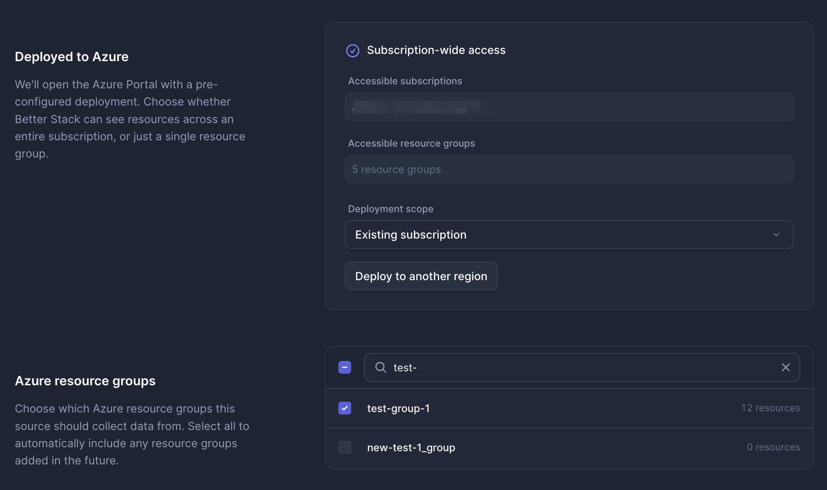This screenshot has width=827, height=490.
Task: Click the 5 resource groups placeholder field
Action: (569, 169)
